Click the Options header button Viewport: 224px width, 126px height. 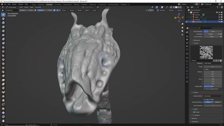click(x=180, y=10)
